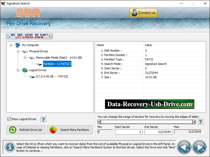Viewport: 210px width, 157px height.
Task: Select the '7. Size :' row
Action: point(150,77)
